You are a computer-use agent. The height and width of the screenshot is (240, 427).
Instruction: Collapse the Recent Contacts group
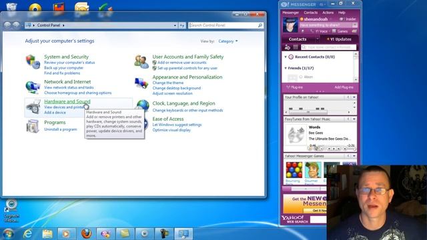tap(286, 57)
